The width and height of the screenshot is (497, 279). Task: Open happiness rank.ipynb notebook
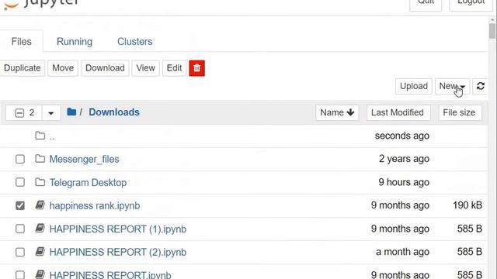pos(95,205)
